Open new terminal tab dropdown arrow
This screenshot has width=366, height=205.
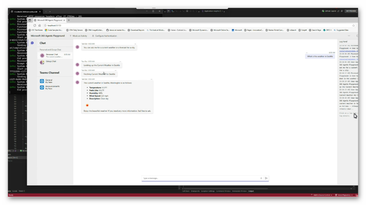tap(50, 12)
